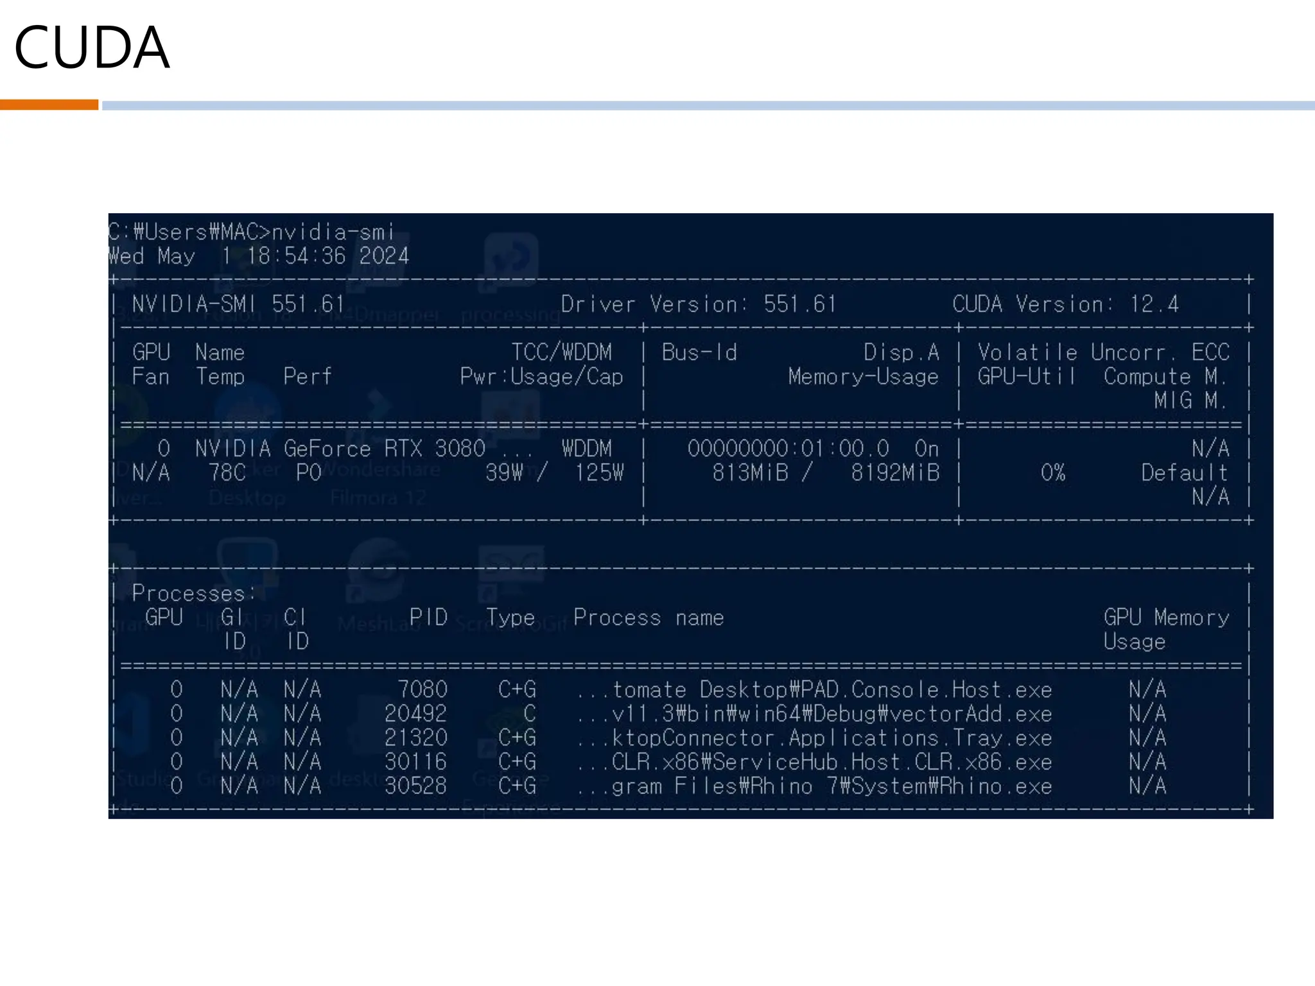1315x986 pixels.
Task: Click the 0% GPU utilization value
Action: click(1052, 473)
